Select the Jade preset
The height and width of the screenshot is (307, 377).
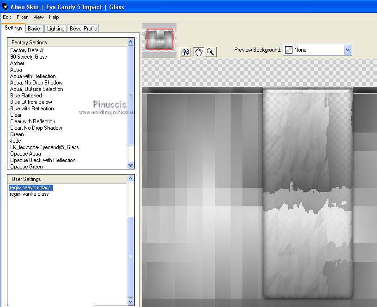(16, 141)
